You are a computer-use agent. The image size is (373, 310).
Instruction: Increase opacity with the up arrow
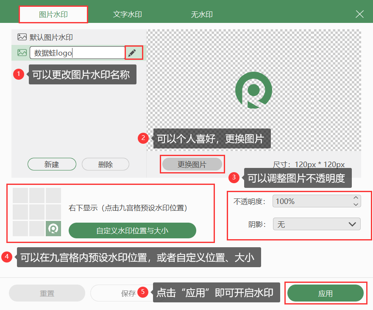[356, 198]
